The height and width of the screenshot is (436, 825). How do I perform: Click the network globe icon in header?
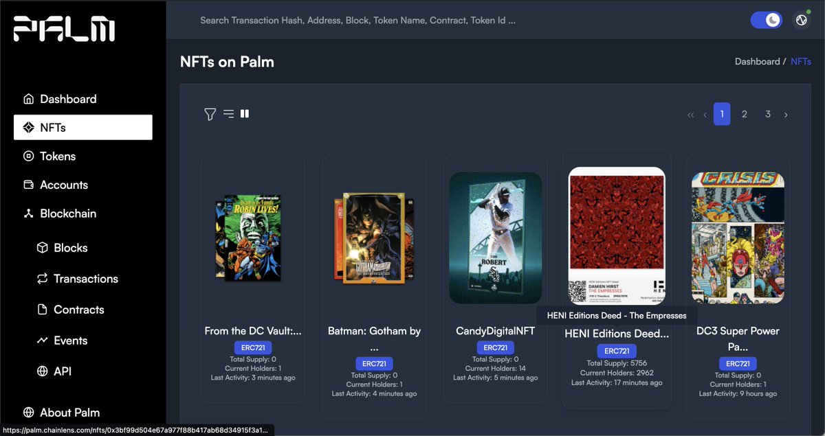coord(801,21)
